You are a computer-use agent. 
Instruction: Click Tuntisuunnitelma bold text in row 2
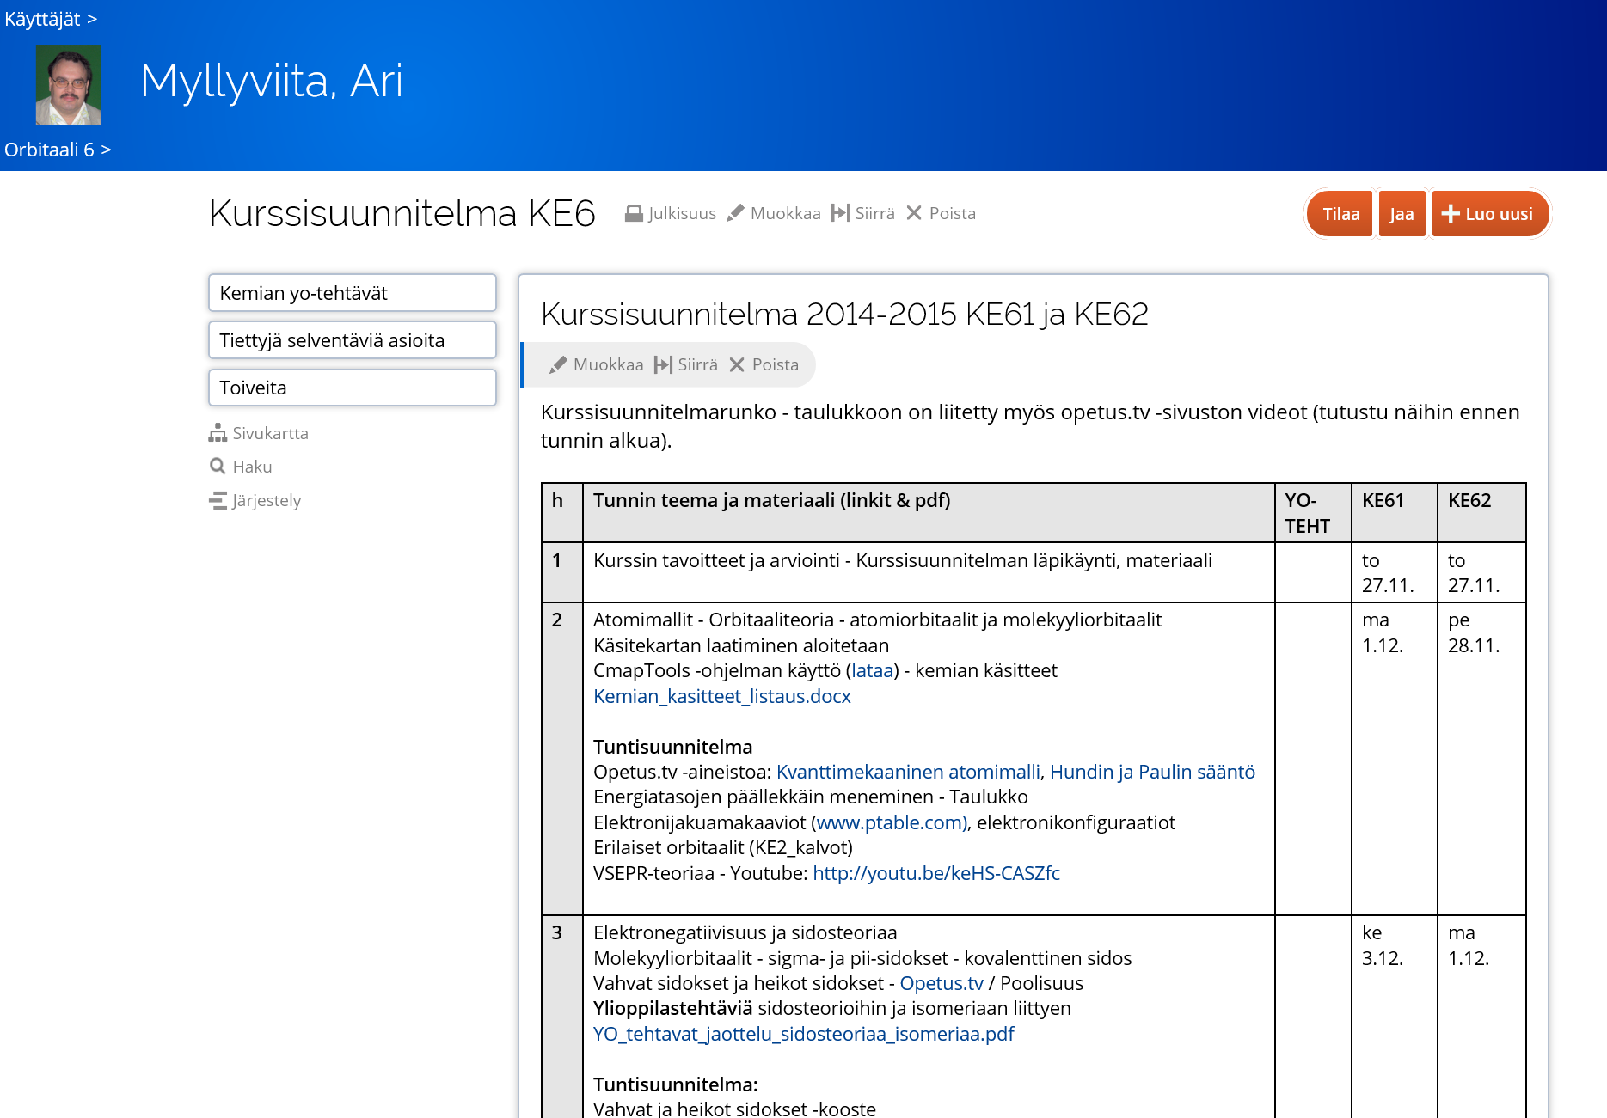point(672,747)
